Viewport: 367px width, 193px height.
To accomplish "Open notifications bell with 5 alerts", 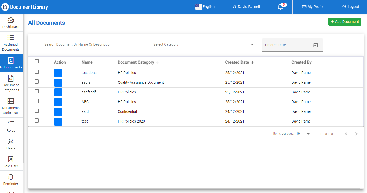I will click(x=280, y=7).
